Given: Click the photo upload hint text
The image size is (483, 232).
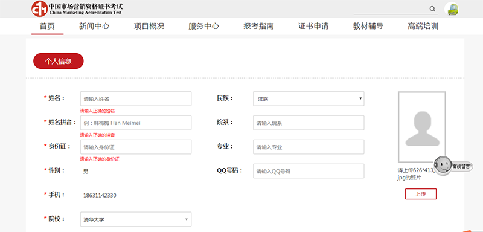Looking at the screenshot, I should 416,174.
